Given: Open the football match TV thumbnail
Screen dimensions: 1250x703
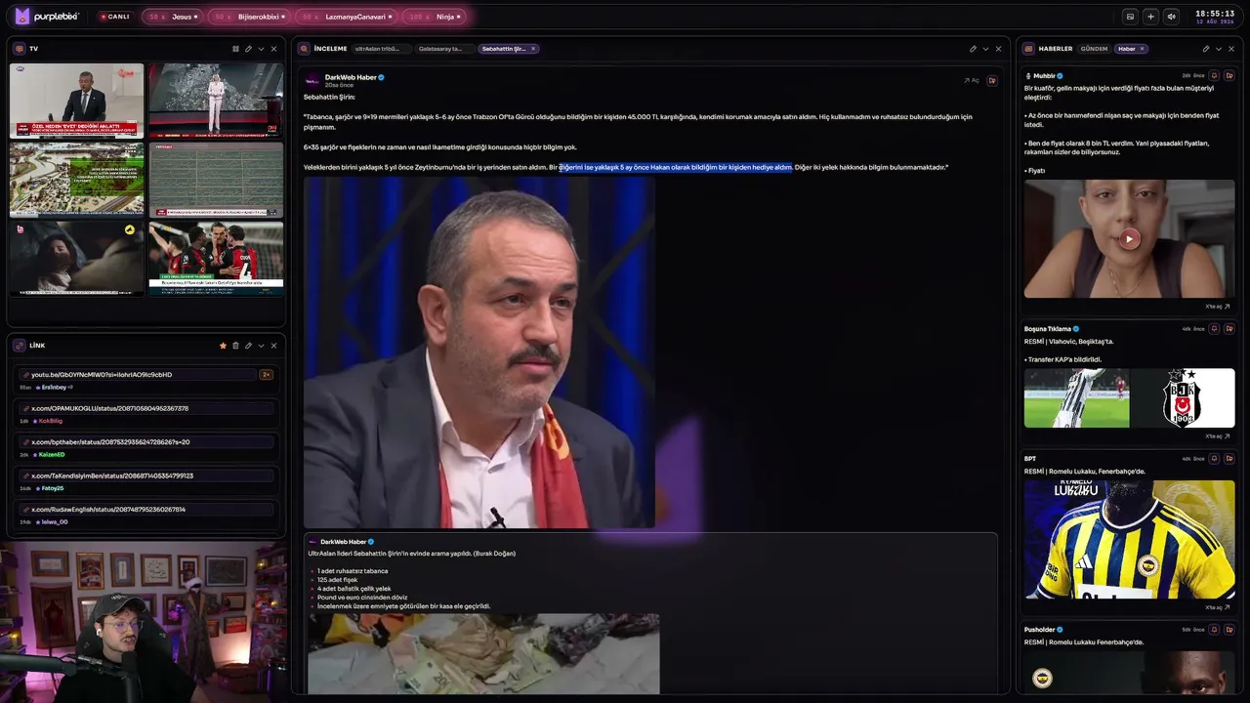Looking at the screenshot, I should tap(216, 258).
